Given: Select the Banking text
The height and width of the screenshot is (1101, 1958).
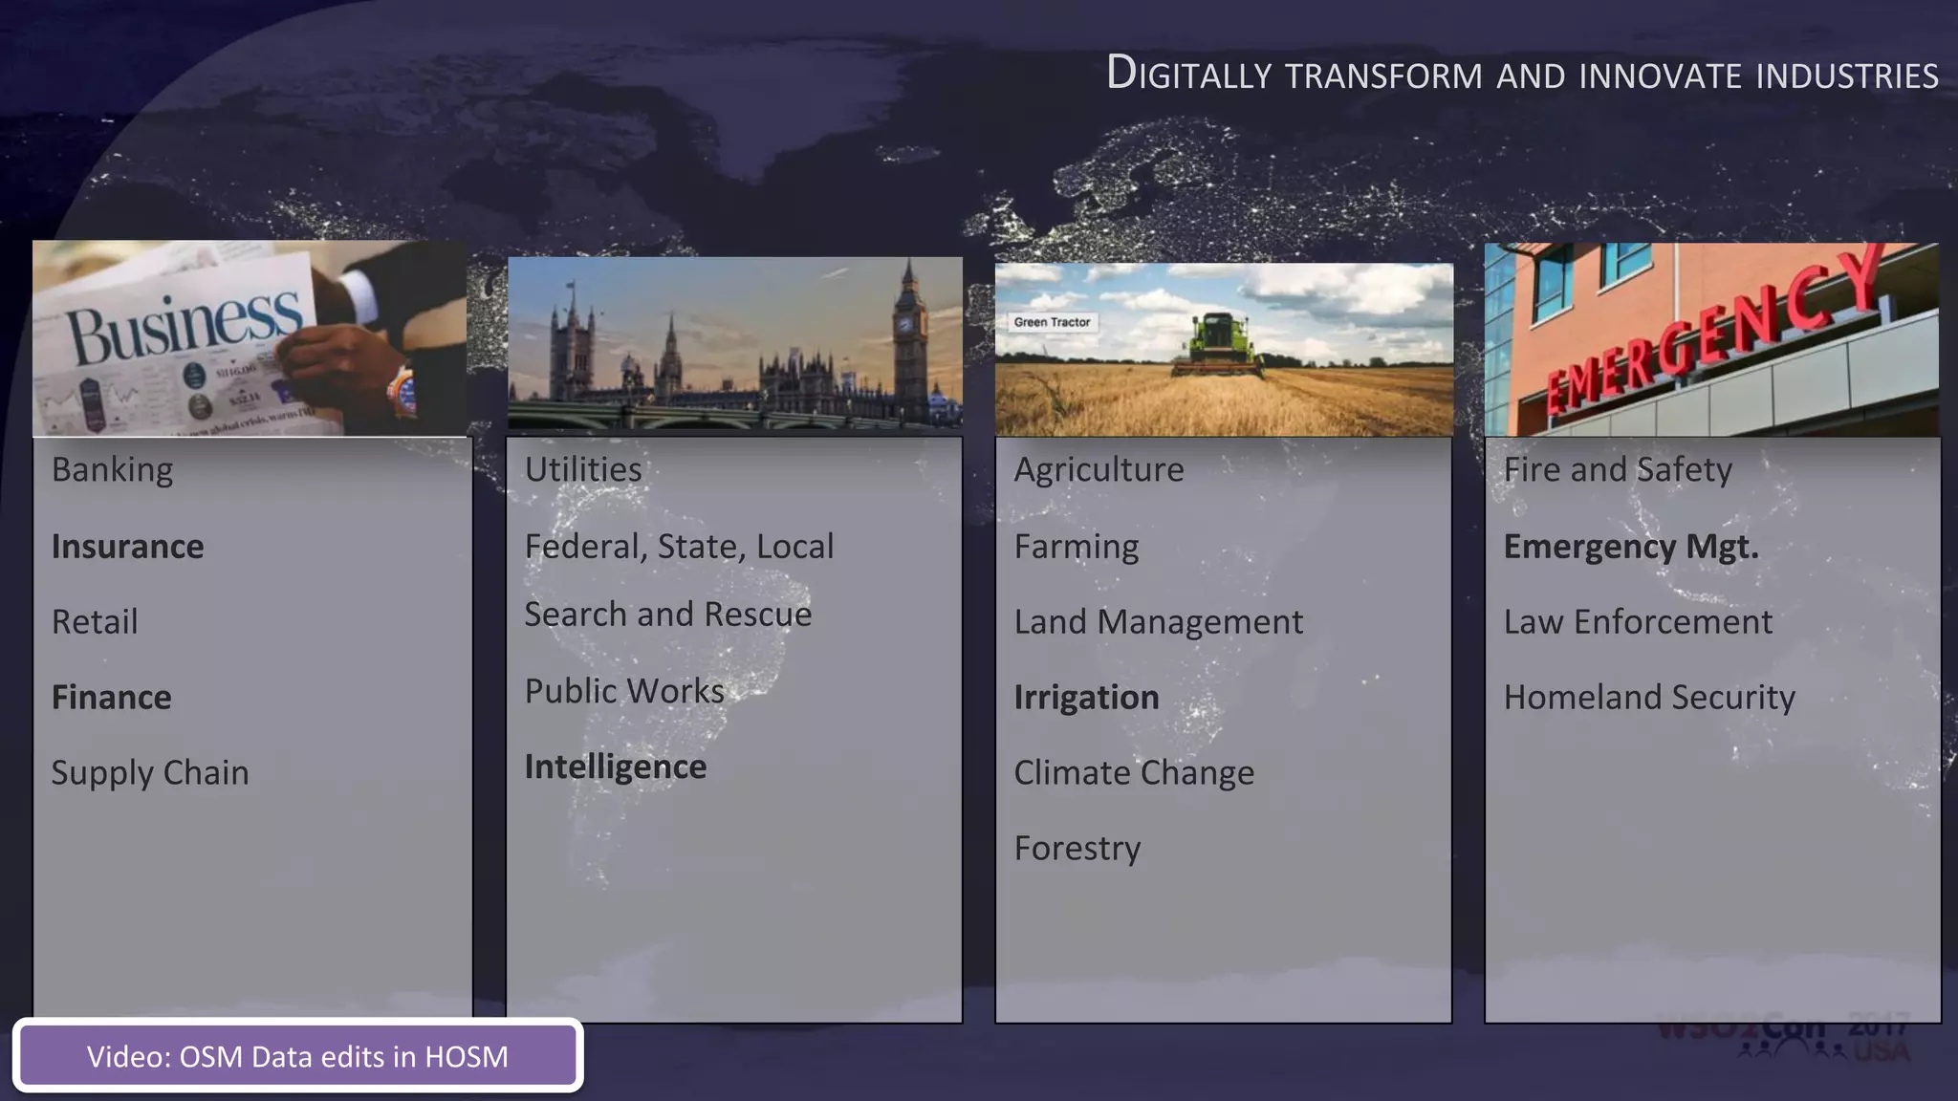Looking at the screenshot, I should 112,470.
